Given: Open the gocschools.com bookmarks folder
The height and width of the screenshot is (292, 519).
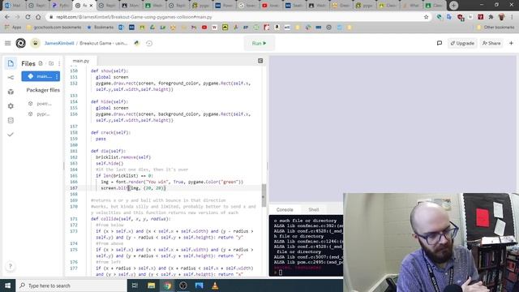Looking at the screenshot, I should tap(54, 28).
